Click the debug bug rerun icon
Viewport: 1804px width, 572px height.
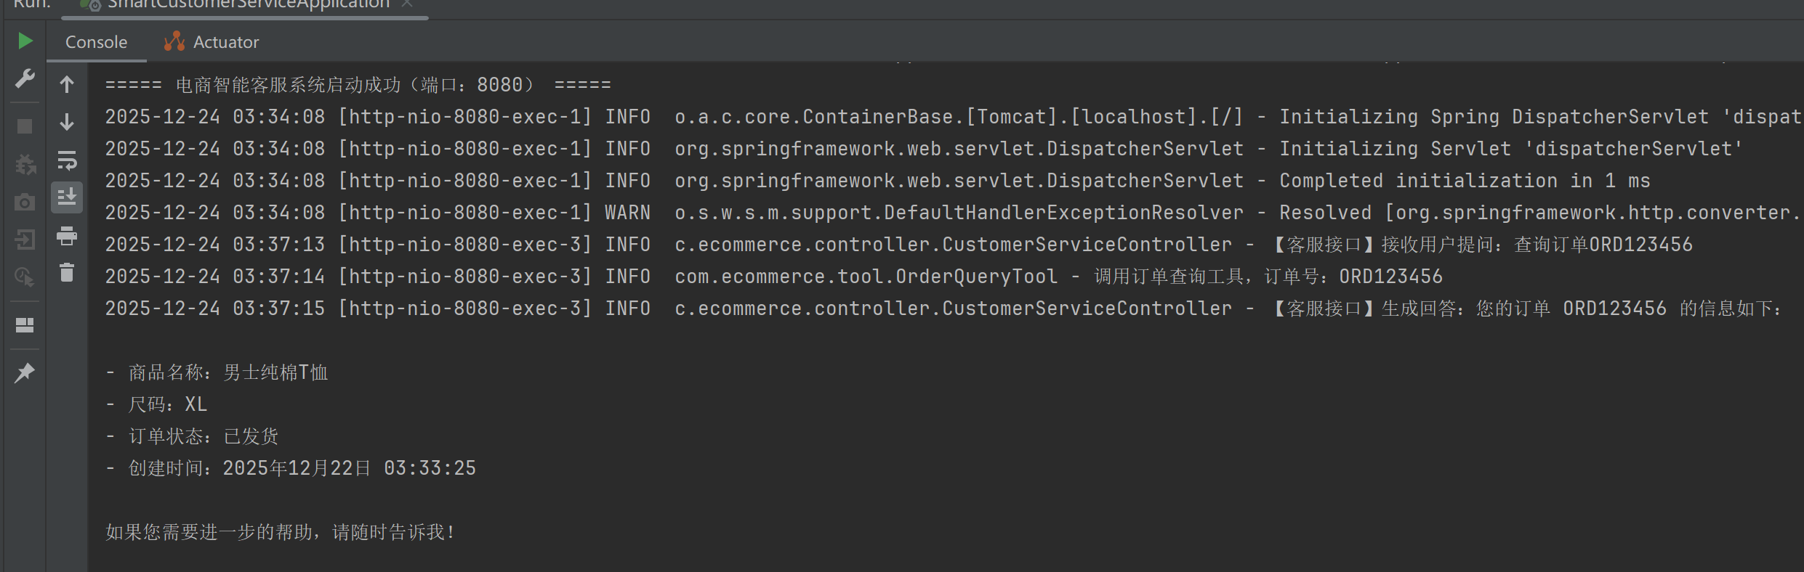25,165
